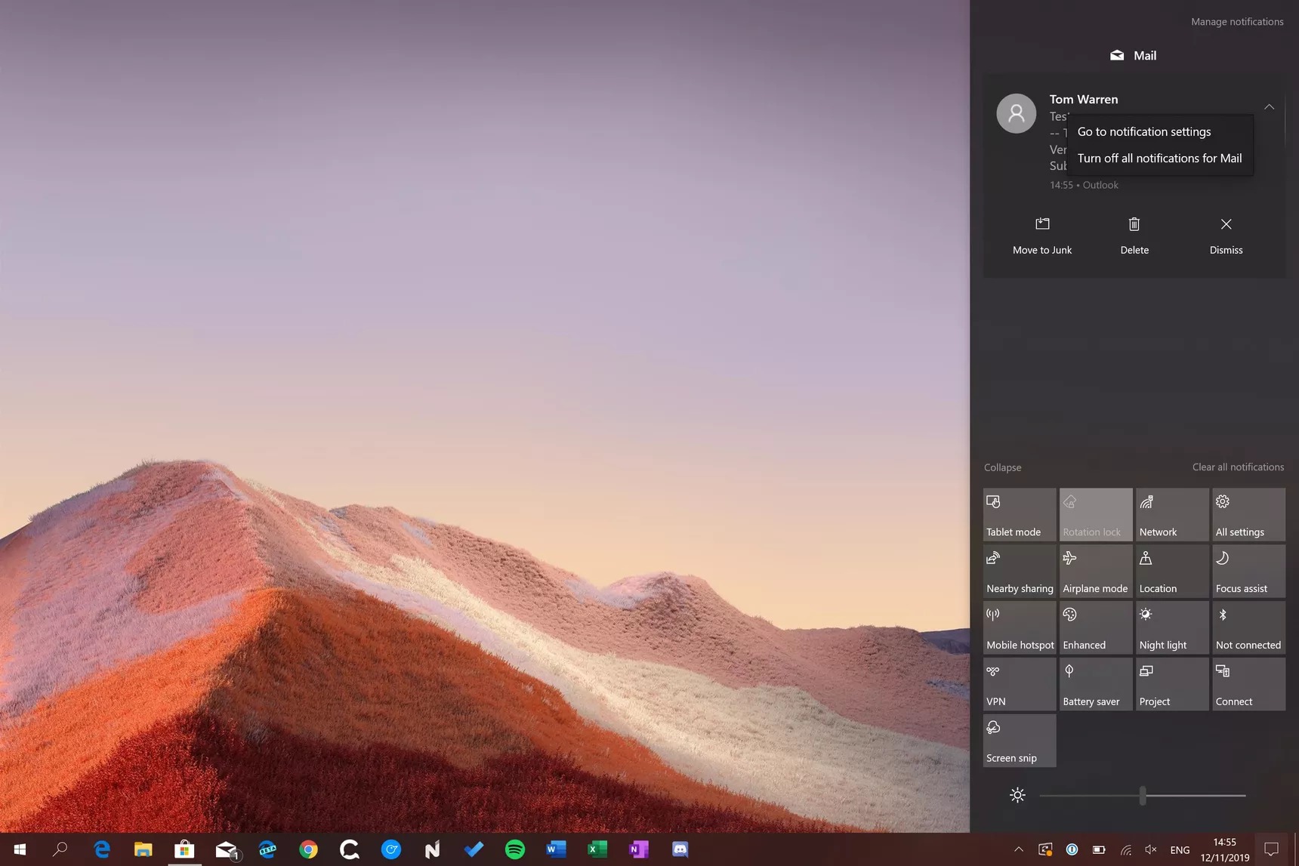Delete the email from Tom Warren
The width and height of the screenshot is (1299, 866).
point(1134,235)
